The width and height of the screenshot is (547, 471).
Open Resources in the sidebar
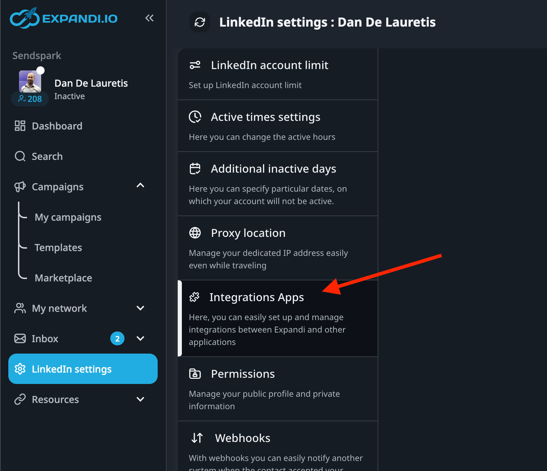(83, 399)
